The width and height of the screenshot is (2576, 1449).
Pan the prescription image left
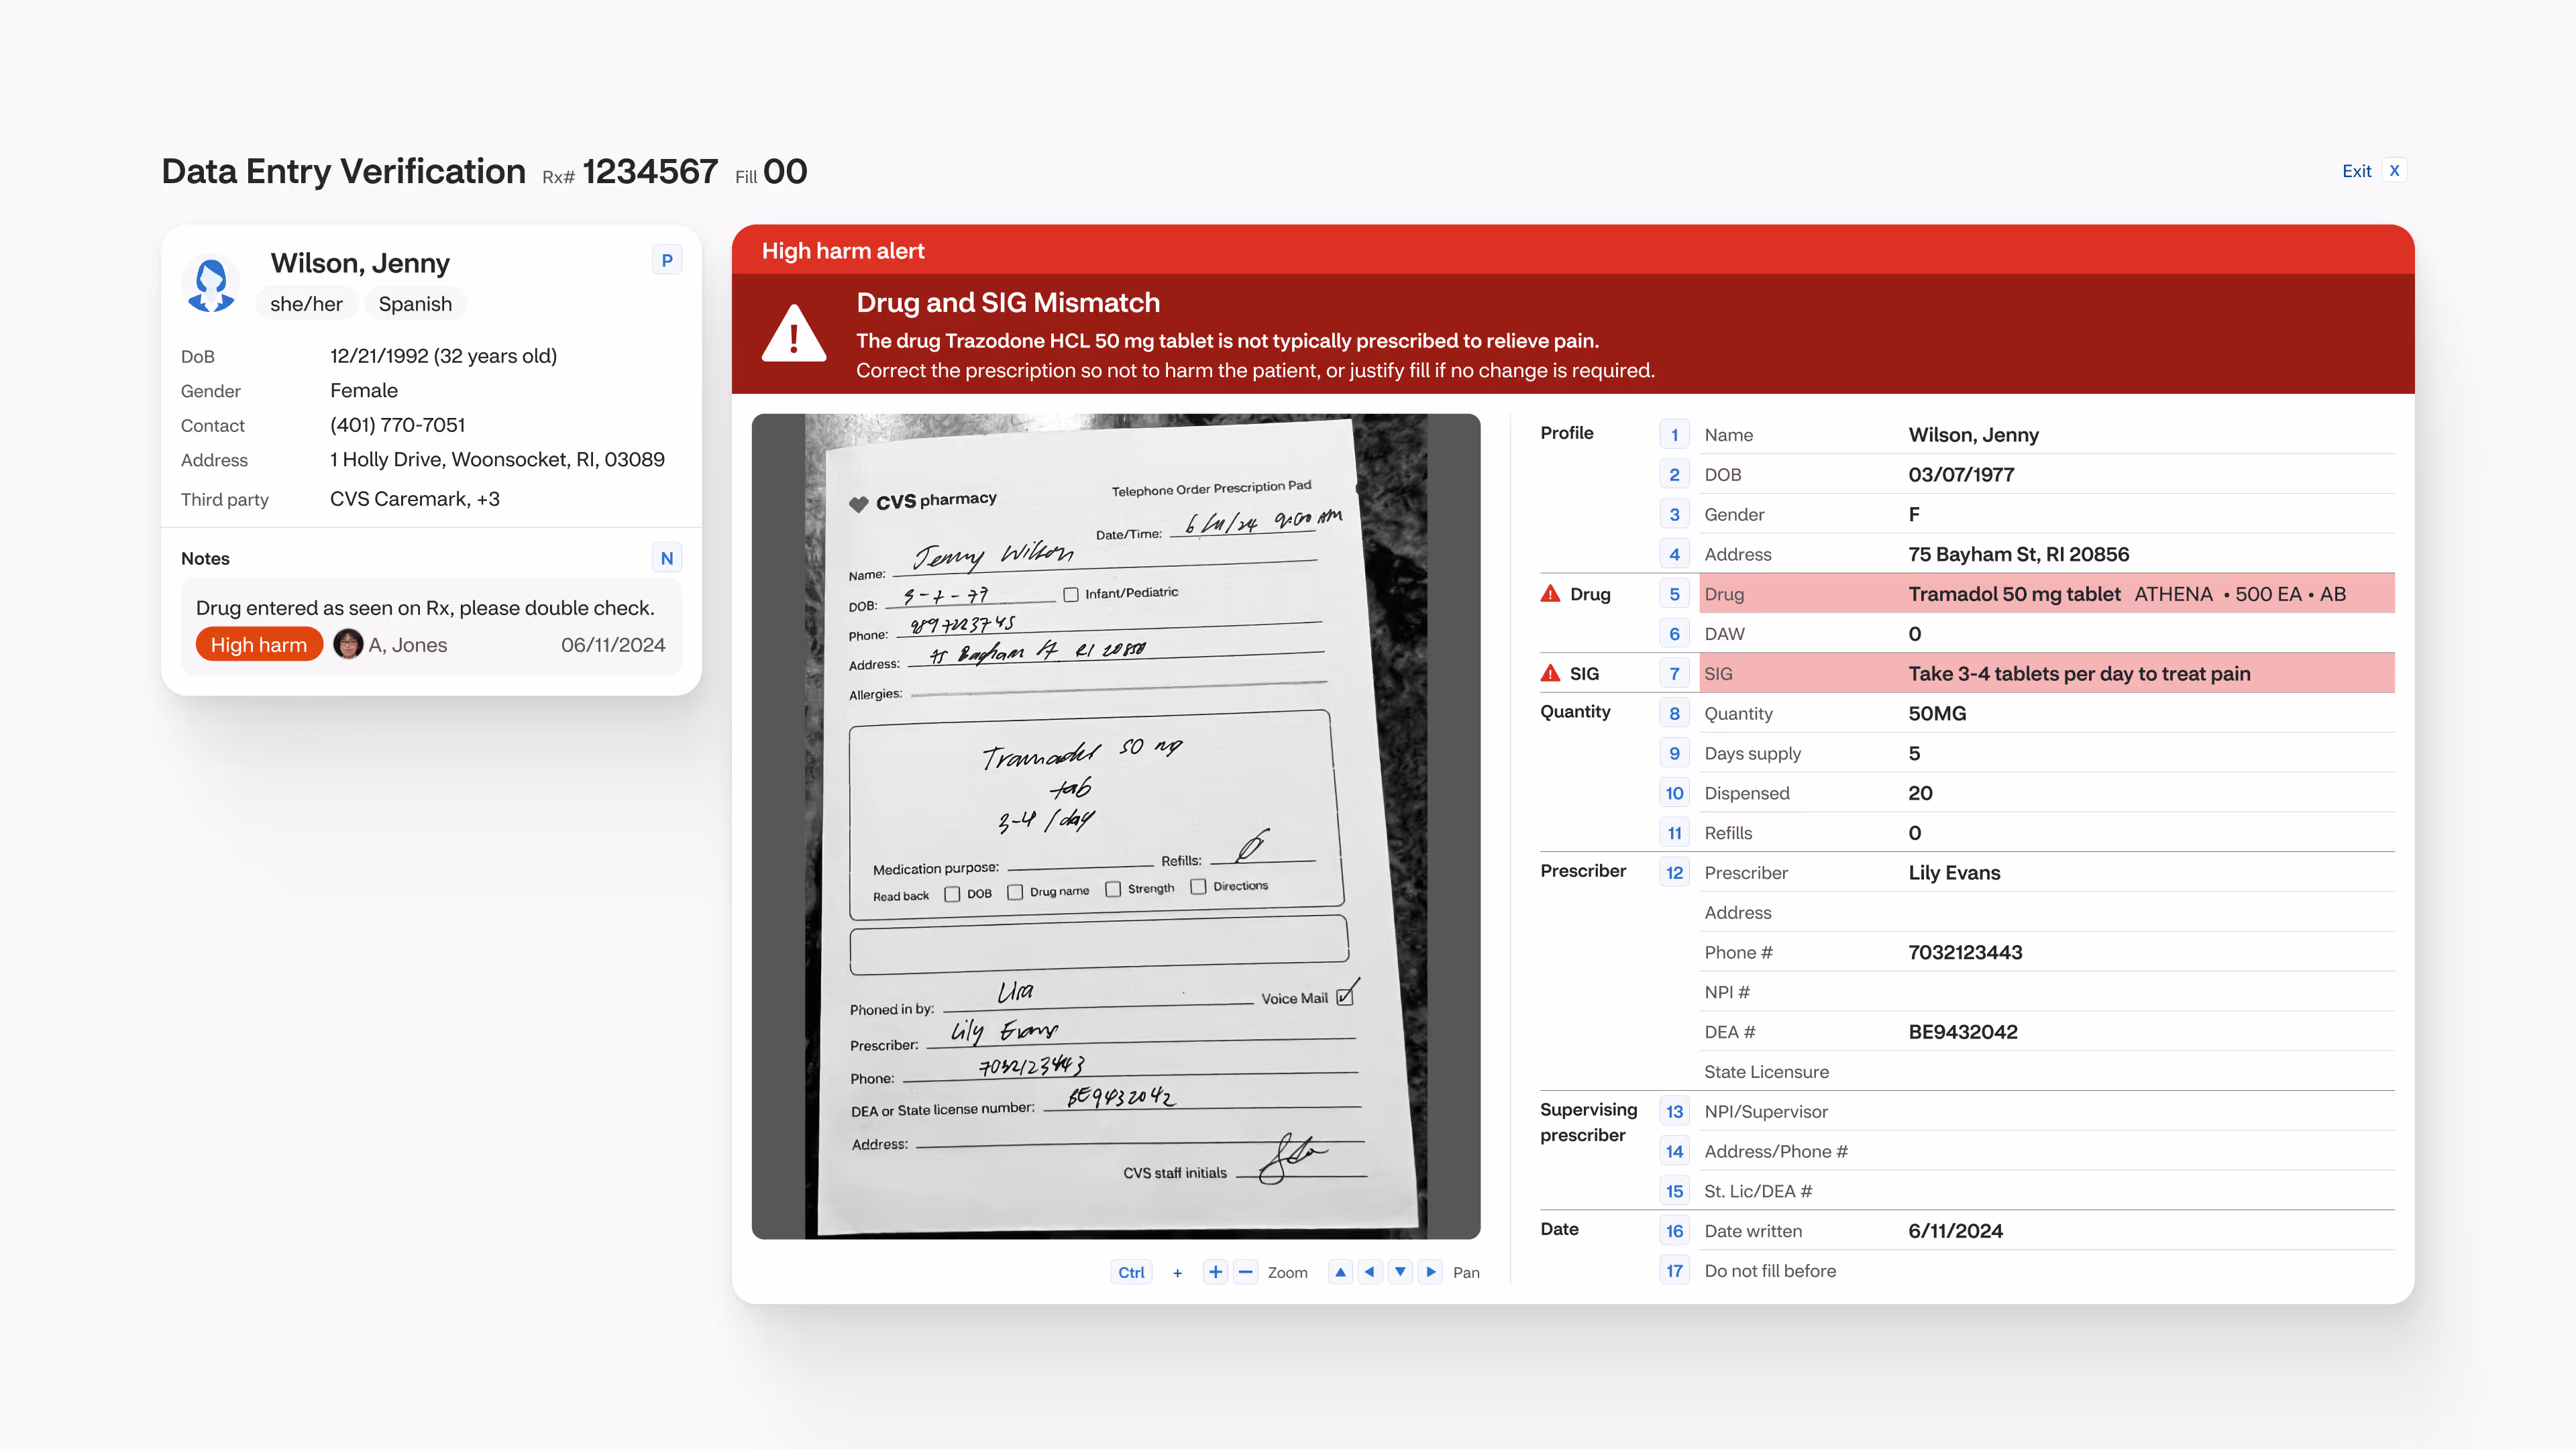[x=1370, y=1272]
